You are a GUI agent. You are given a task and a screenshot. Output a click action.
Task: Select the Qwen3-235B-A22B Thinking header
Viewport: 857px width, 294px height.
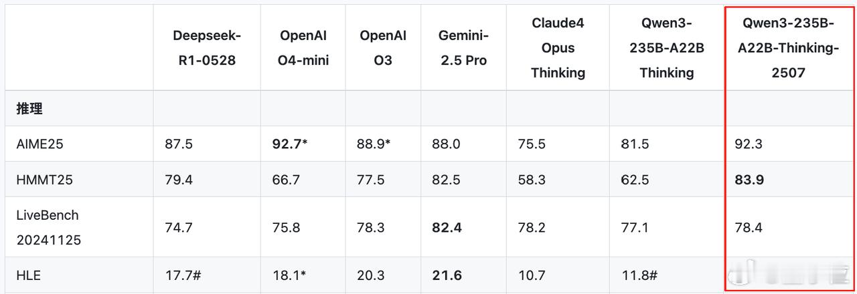click(666, 47)
